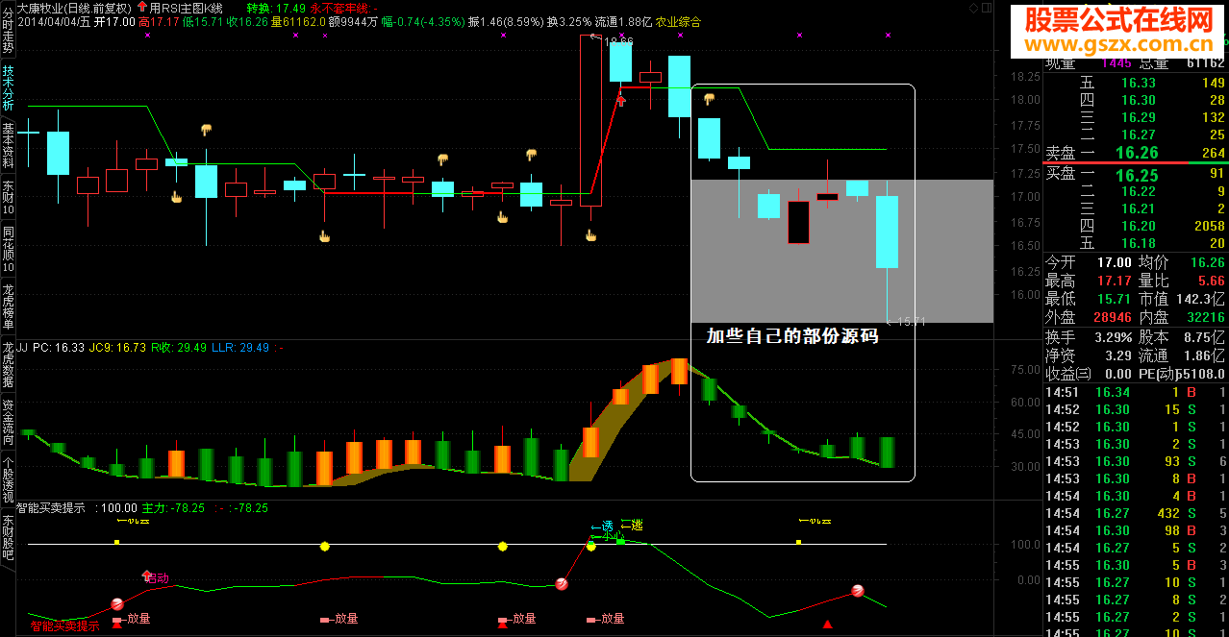1229x637 pixels.
Task: Click the JJ indicator label in middle panel
Action: pyautogui.click(x=23, y=346)
